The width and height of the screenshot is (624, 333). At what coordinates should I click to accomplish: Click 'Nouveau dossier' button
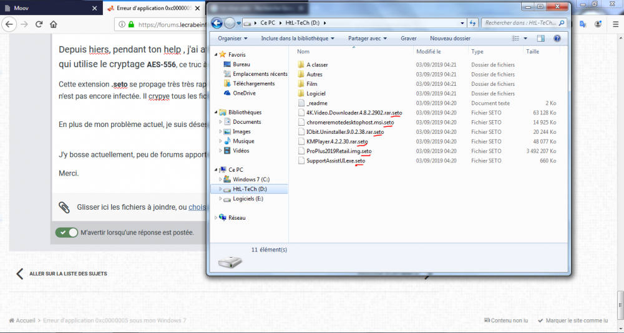pyautogui.click(x=450, y=39)
